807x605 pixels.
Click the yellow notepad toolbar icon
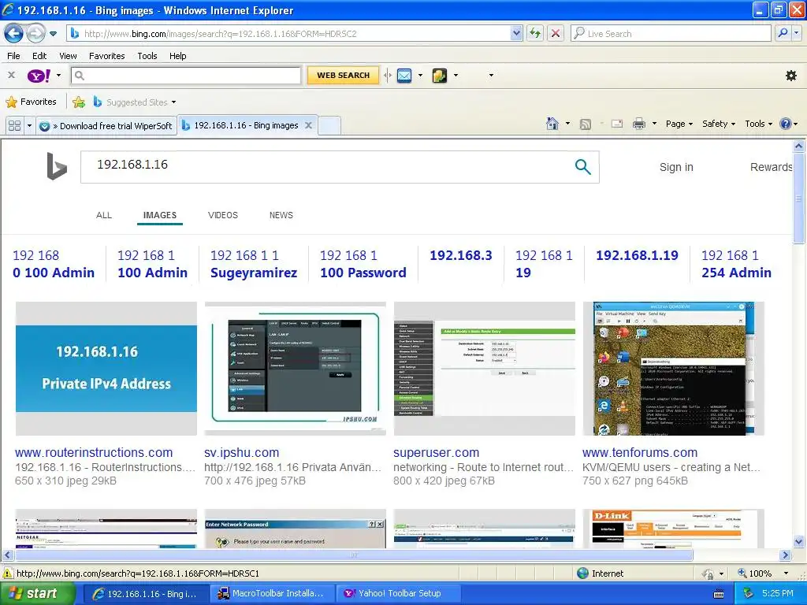[x=439, y=76]
